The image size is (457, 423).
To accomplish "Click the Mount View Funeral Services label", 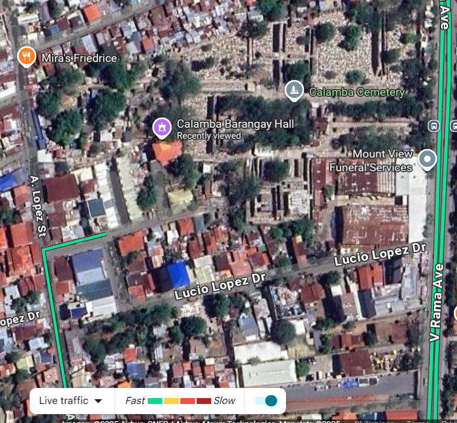I will pyautogui.click(x=371, y=160).
